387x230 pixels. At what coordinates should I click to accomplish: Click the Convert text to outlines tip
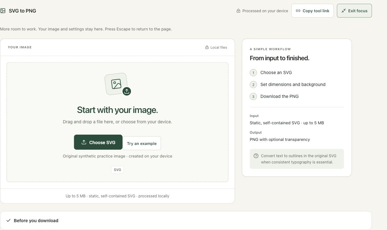point(297,159)
